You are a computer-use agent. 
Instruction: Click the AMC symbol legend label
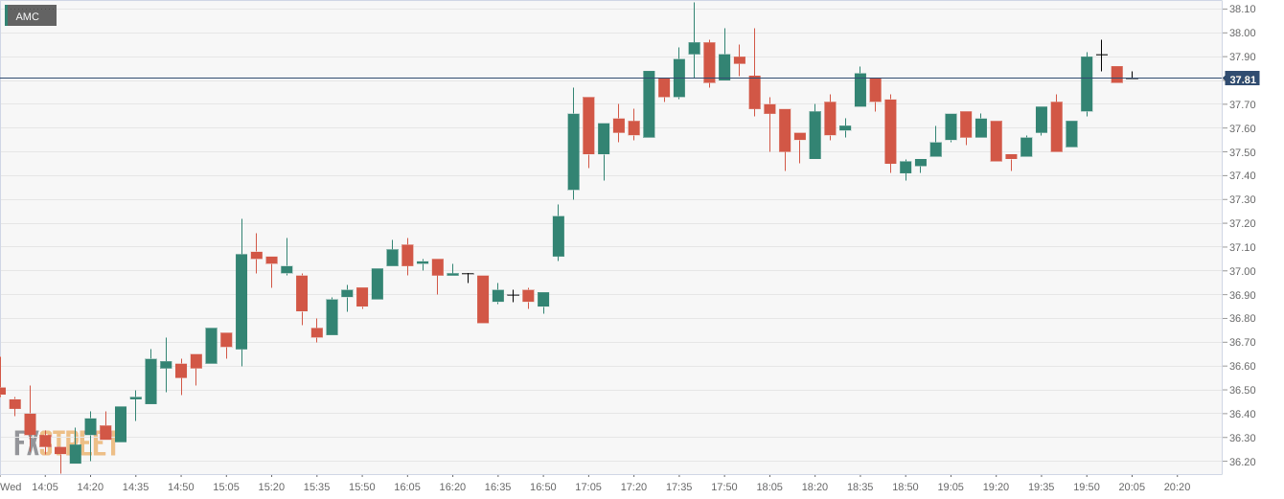(28, 16)
